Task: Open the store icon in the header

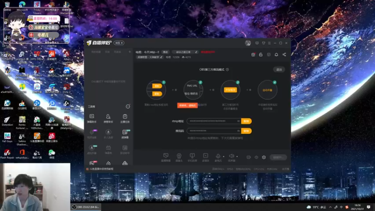Action: 269,54
